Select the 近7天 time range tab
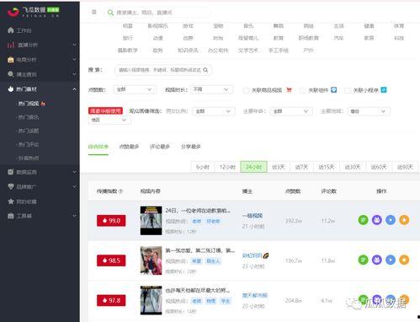The width and height of the screenshot is (420, 322). (301, 167)
